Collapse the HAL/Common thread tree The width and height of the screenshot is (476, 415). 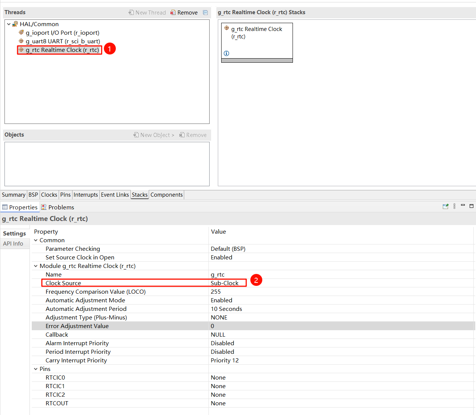pyautogui.click(x=9, y=24)
